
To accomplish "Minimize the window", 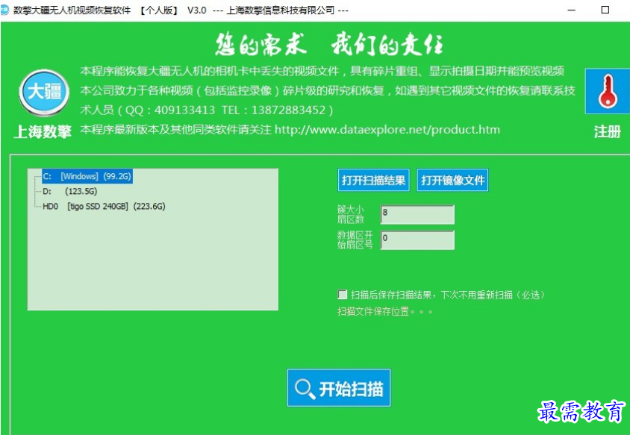I will click(572, 10).
